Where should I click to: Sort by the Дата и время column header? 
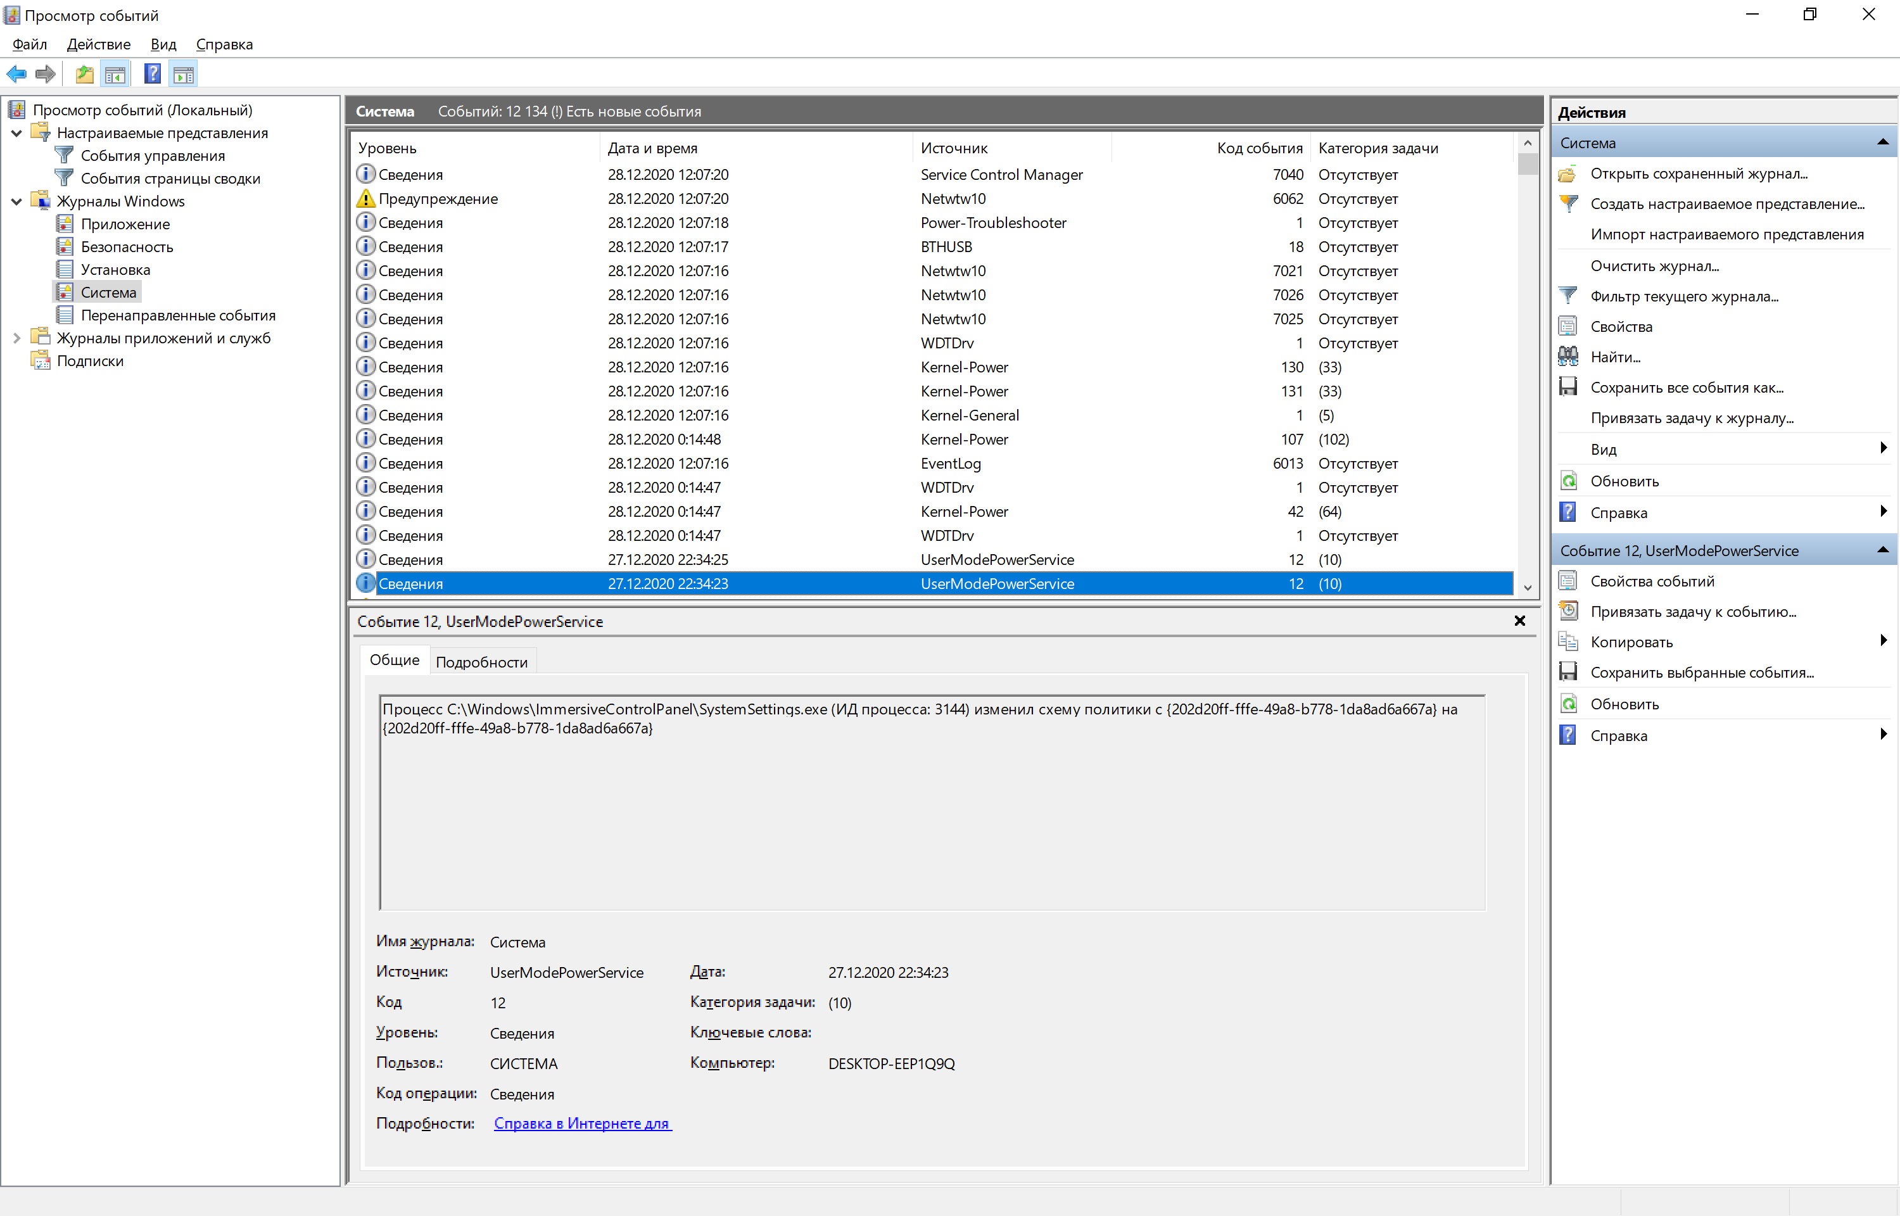[756, 148]
